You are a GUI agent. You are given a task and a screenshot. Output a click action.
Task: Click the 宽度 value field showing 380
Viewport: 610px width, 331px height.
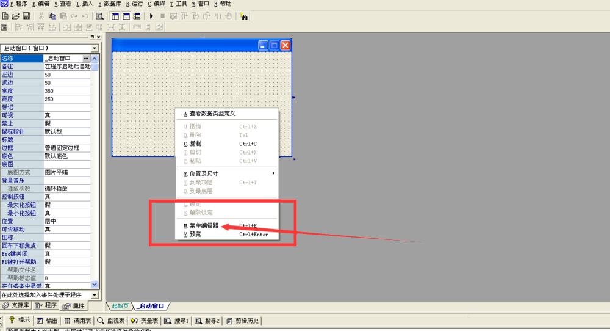(x=67, y=91)
